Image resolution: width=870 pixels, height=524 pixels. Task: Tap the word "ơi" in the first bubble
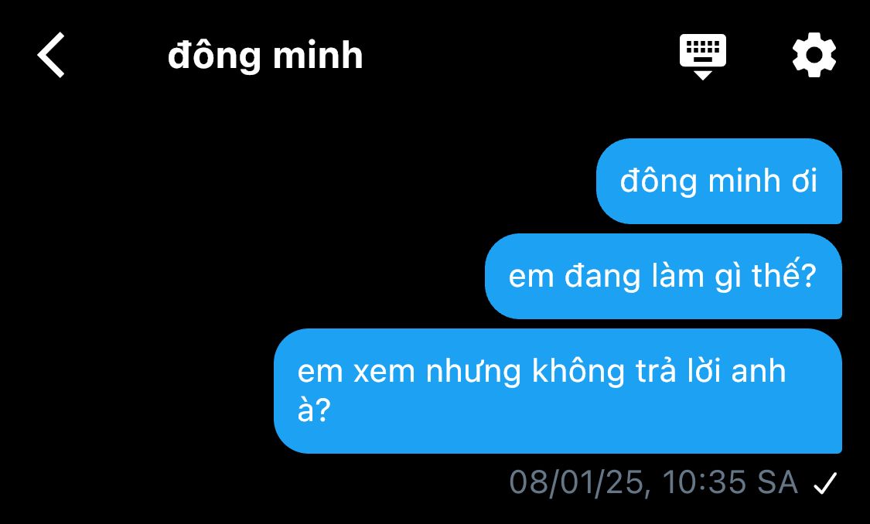804,182
